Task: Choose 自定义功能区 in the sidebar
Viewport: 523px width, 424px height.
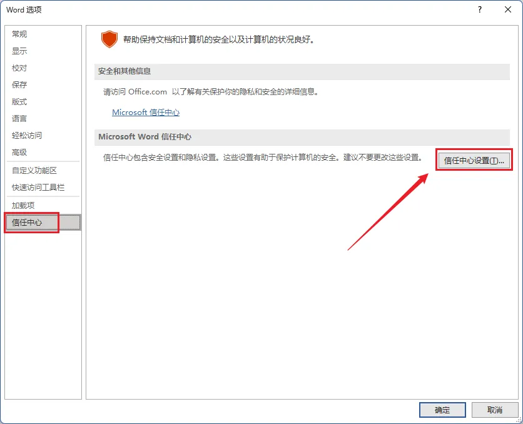Action: [x=43, y=170]
